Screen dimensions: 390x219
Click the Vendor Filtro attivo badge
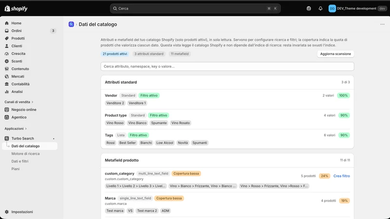point(149,95)
